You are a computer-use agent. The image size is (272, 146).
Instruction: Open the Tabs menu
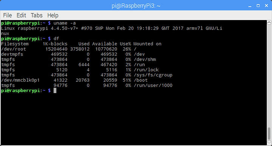pyautogui.click(x=37, y=15)
